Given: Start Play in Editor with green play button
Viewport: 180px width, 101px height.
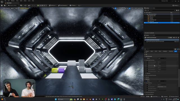Looking at the screenshot, I should point(38,6).
